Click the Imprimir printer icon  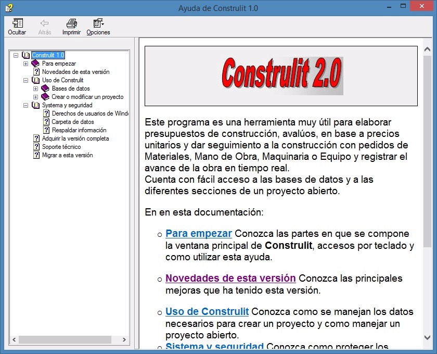[x=72, y=23]
